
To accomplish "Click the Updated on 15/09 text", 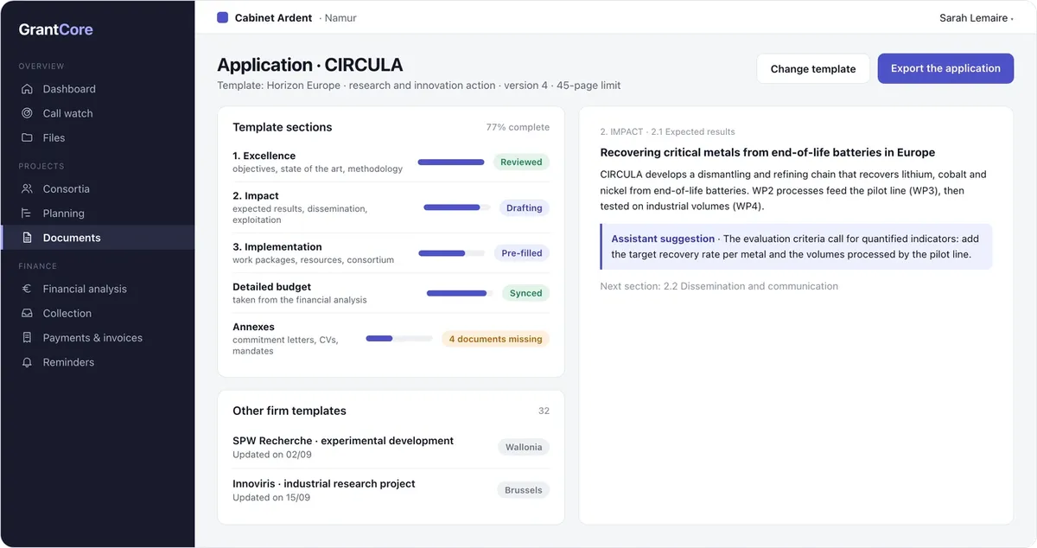I will (271, 498).
